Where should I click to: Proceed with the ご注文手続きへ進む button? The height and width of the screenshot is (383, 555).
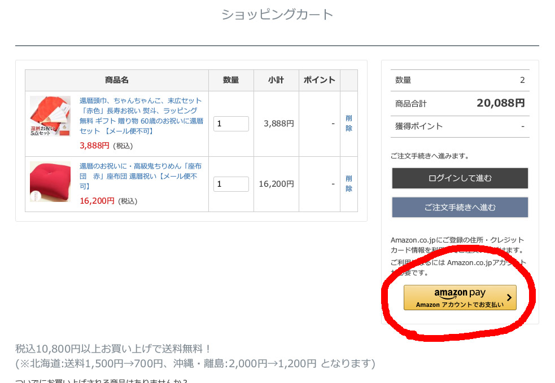(460, 208)
